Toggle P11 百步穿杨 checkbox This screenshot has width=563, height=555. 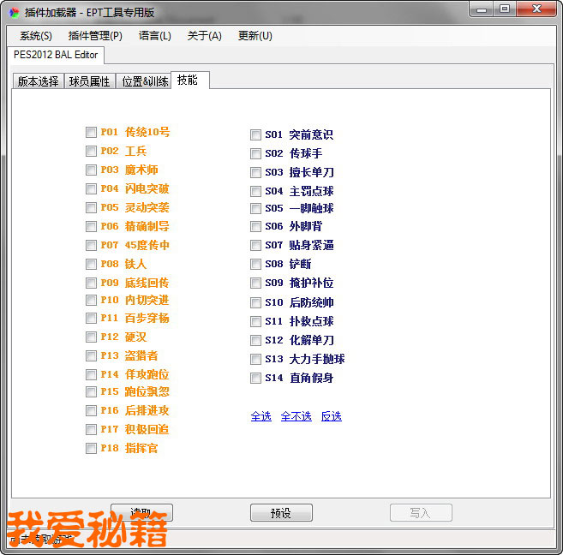coord(91,318)
